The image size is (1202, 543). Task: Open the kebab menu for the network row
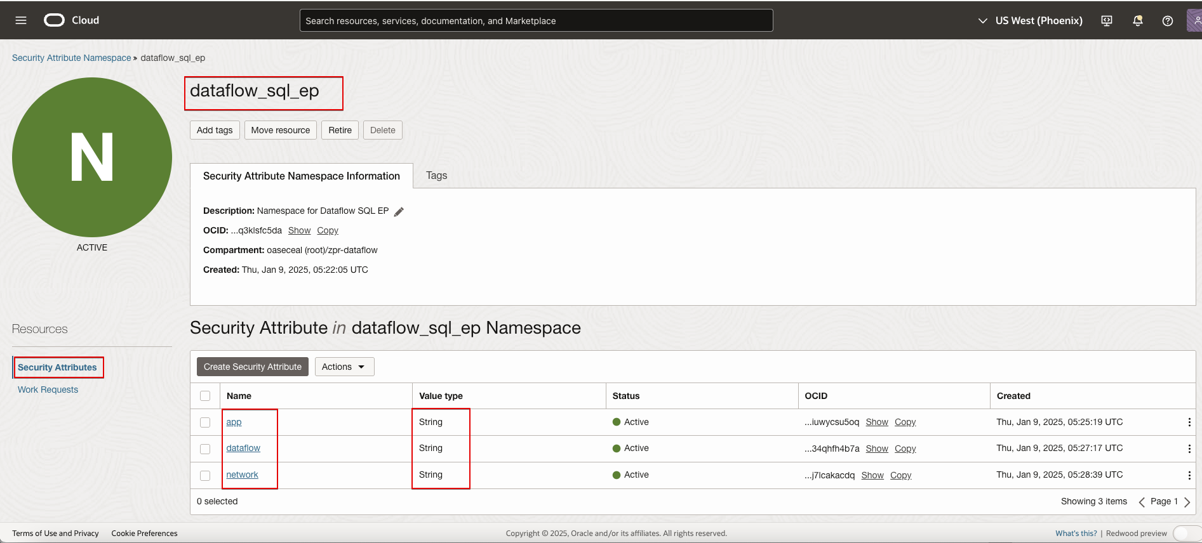(x=1189, y=475)
